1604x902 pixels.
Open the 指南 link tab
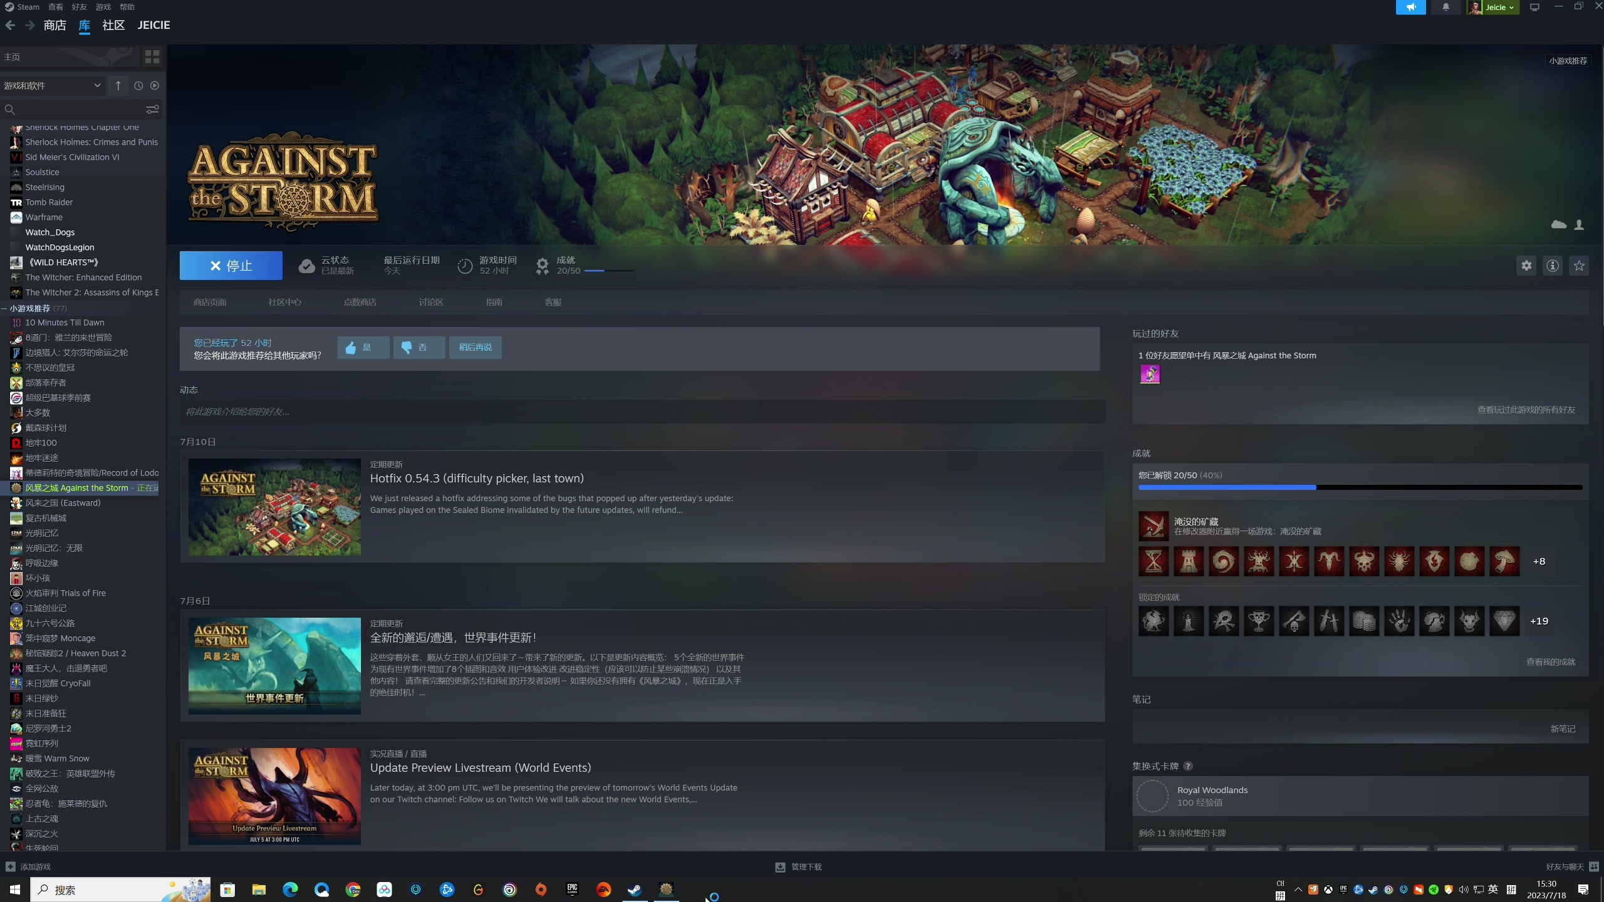(x=494, y=303)
